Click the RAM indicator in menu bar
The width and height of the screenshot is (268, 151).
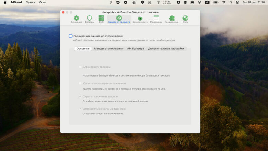click(159, 2)
